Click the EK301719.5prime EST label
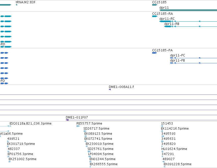217x168 pixels. pos(21,144)
